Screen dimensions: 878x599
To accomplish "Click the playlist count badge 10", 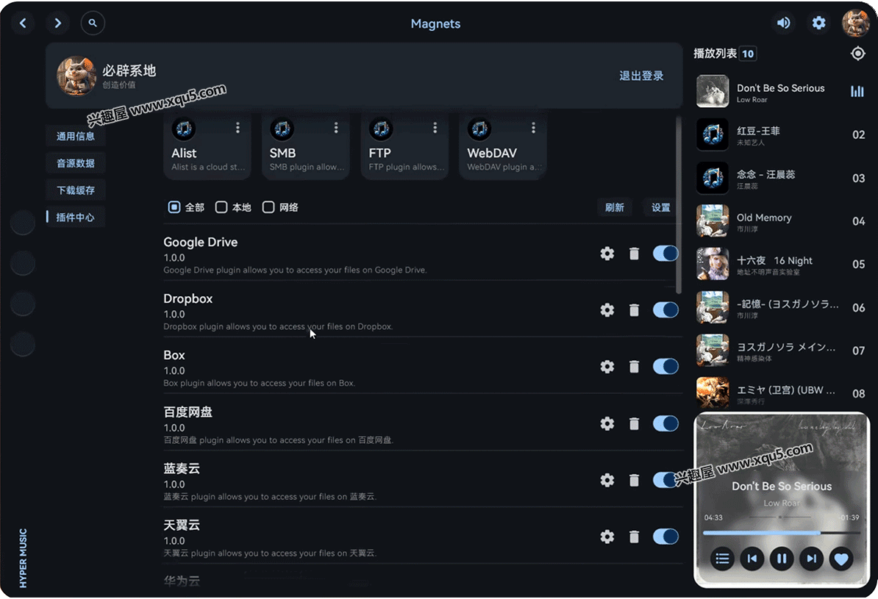I will 748,54.
